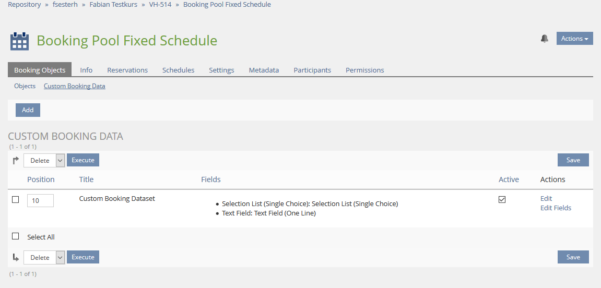Click the booking pool calendar icon
601x288 pixels.
(19, 41)
